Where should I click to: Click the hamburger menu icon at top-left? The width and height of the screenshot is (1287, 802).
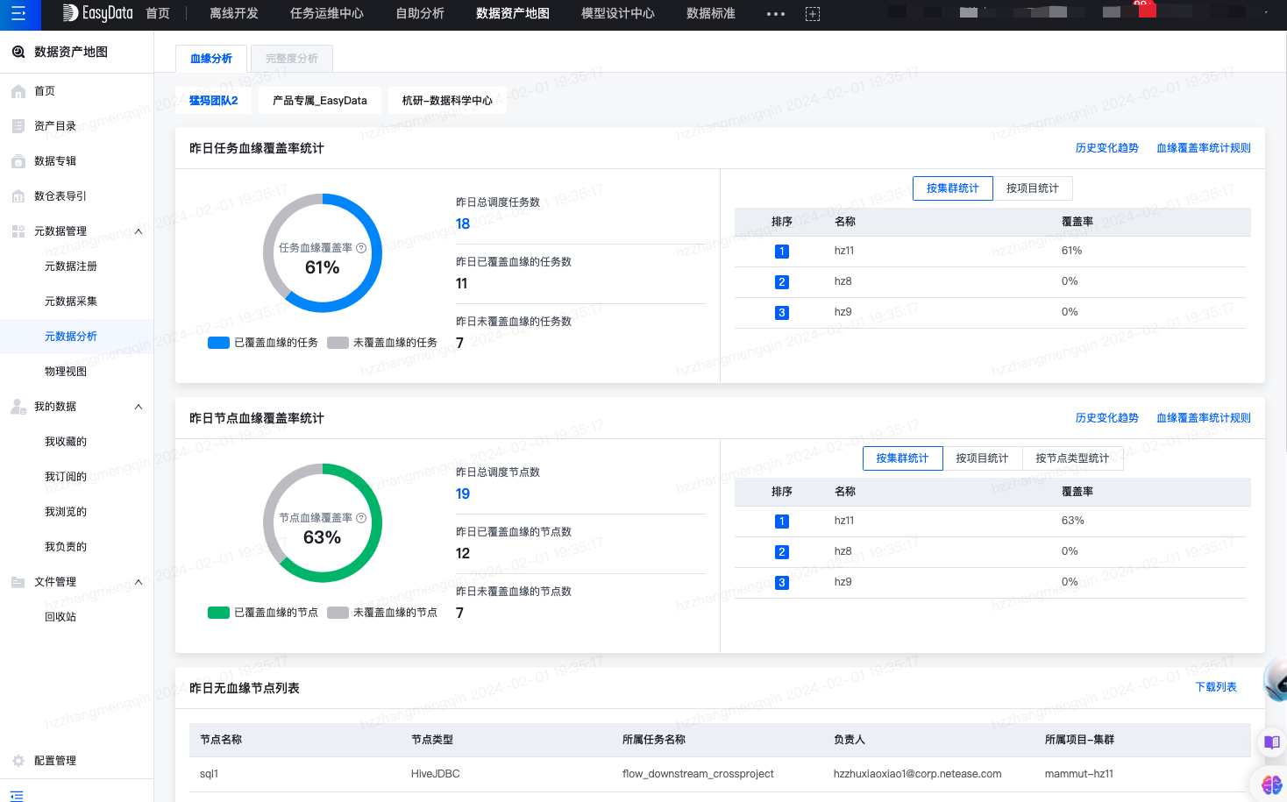pyautogui.click(x=18, y=14)
